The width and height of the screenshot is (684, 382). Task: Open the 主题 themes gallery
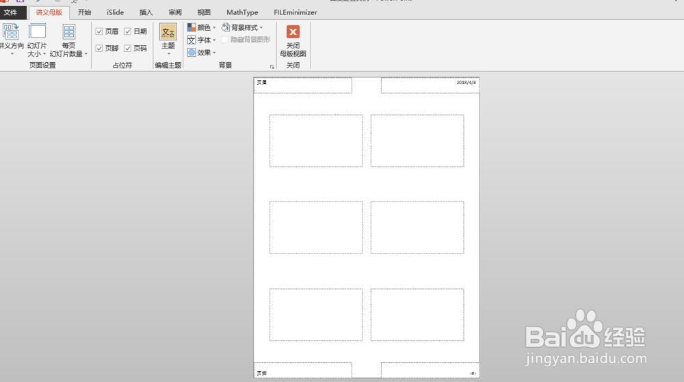click(x=168, y=40)
